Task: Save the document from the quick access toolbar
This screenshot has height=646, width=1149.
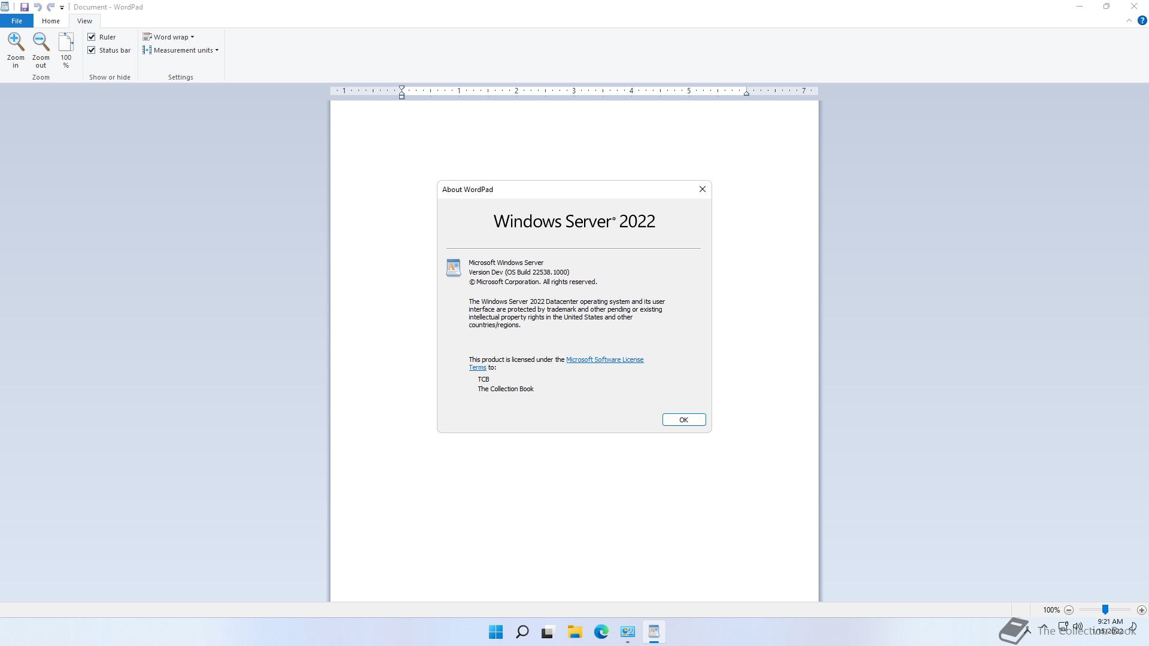Action: [x=25, y=7]
